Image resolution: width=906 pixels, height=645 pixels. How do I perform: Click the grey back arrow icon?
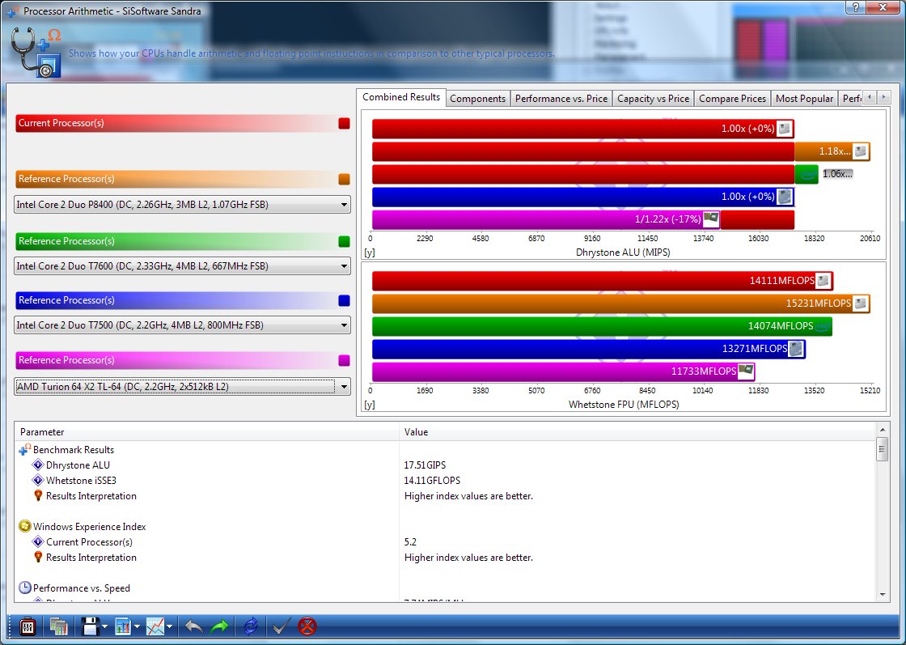click(x=193, y=626)
